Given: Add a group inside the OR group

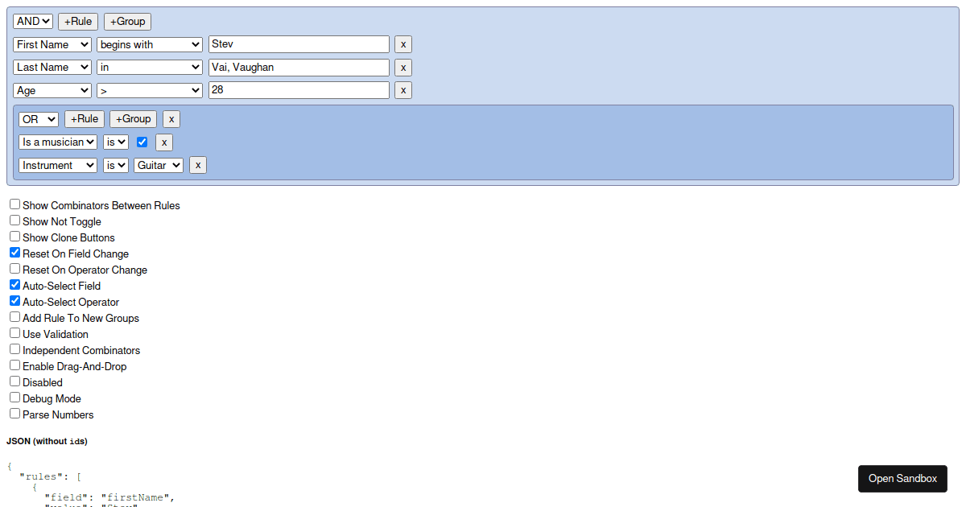Looking at the screenshot, I should tap(134, 119).
